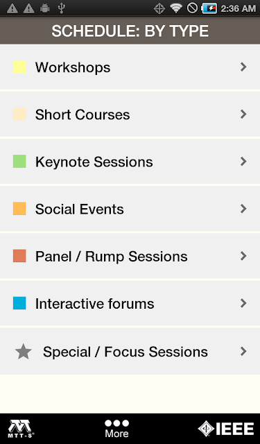Viewport: 260px width, 444px height.
Task: Expand Workshops with its chevron arrow
Action: click(x=243, y=67)
